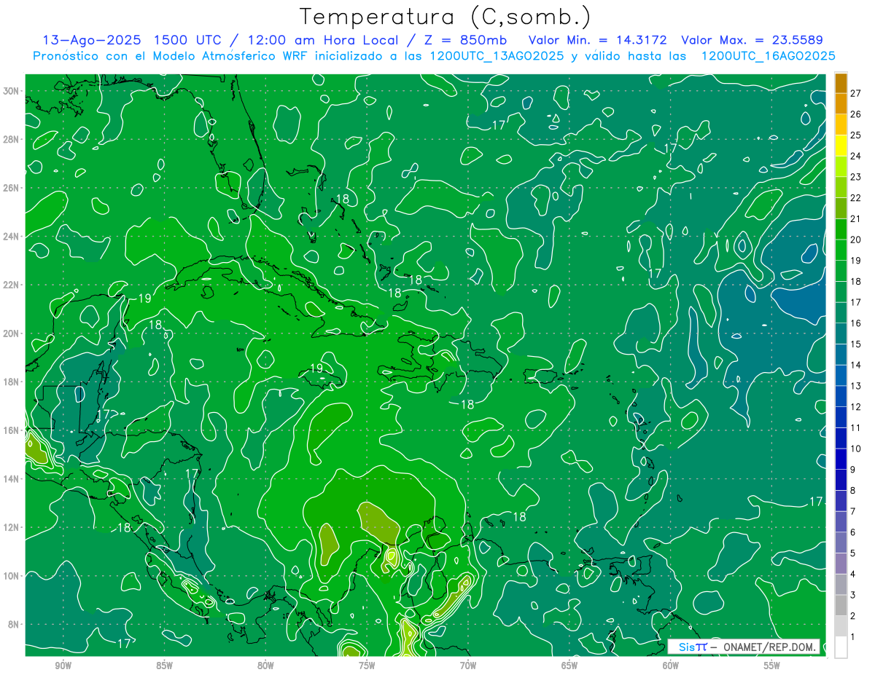Click the white swatch below legend 1
875x675 pixels.
841,647
